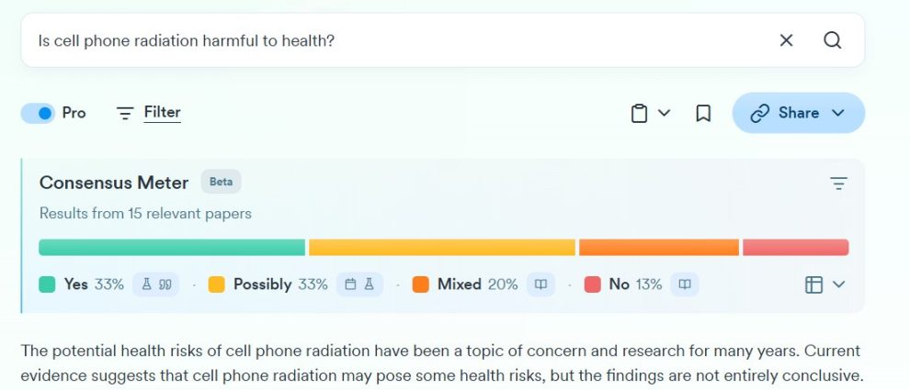This screenshot has width=910, height=390.
Task: Click the book badge next to No 13%
Action: coord(684,284)
